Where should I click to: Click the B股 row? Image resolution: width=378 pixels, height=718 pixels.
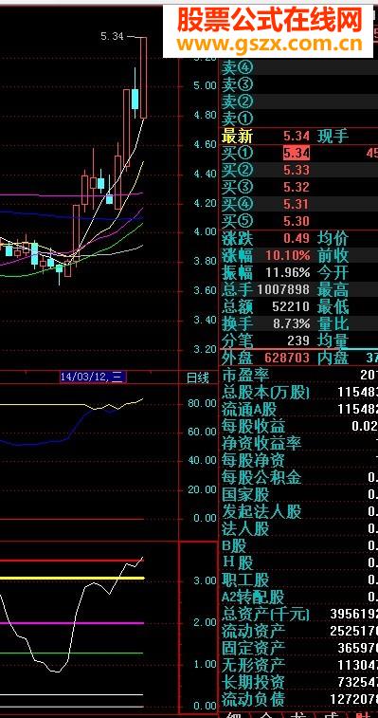click(299, 545)
